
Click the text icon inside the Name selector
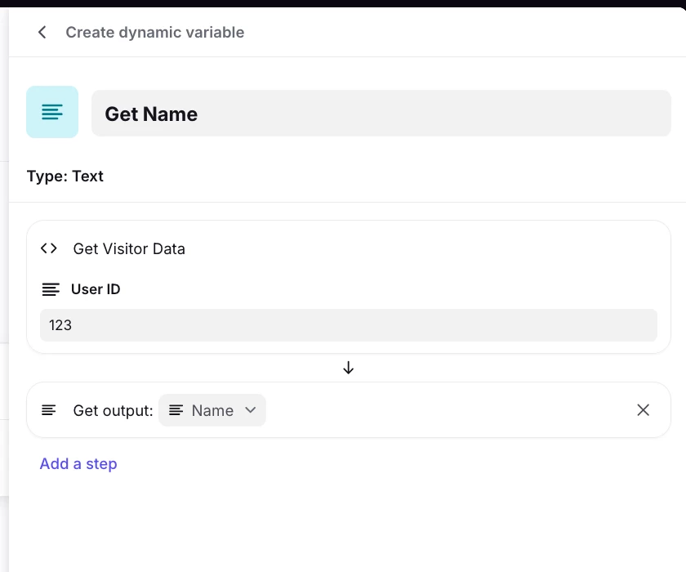pos(176,410)
